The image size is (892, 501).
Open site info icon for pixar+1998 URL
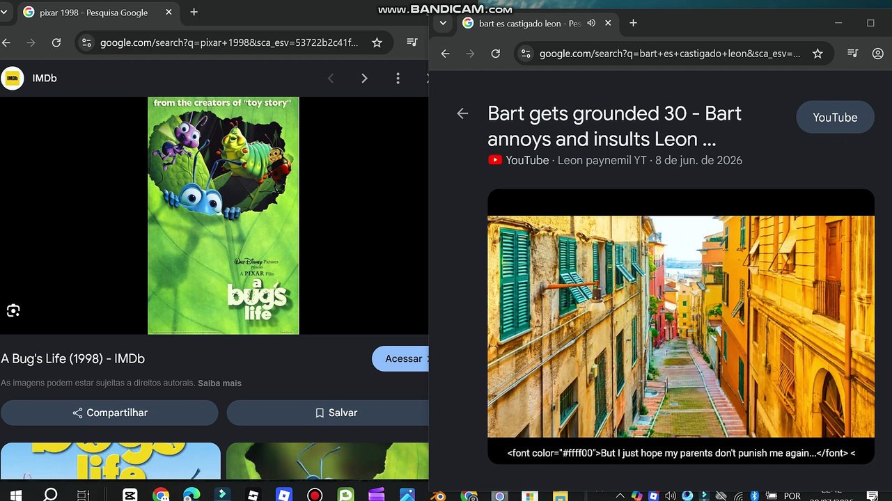point(86,42)
